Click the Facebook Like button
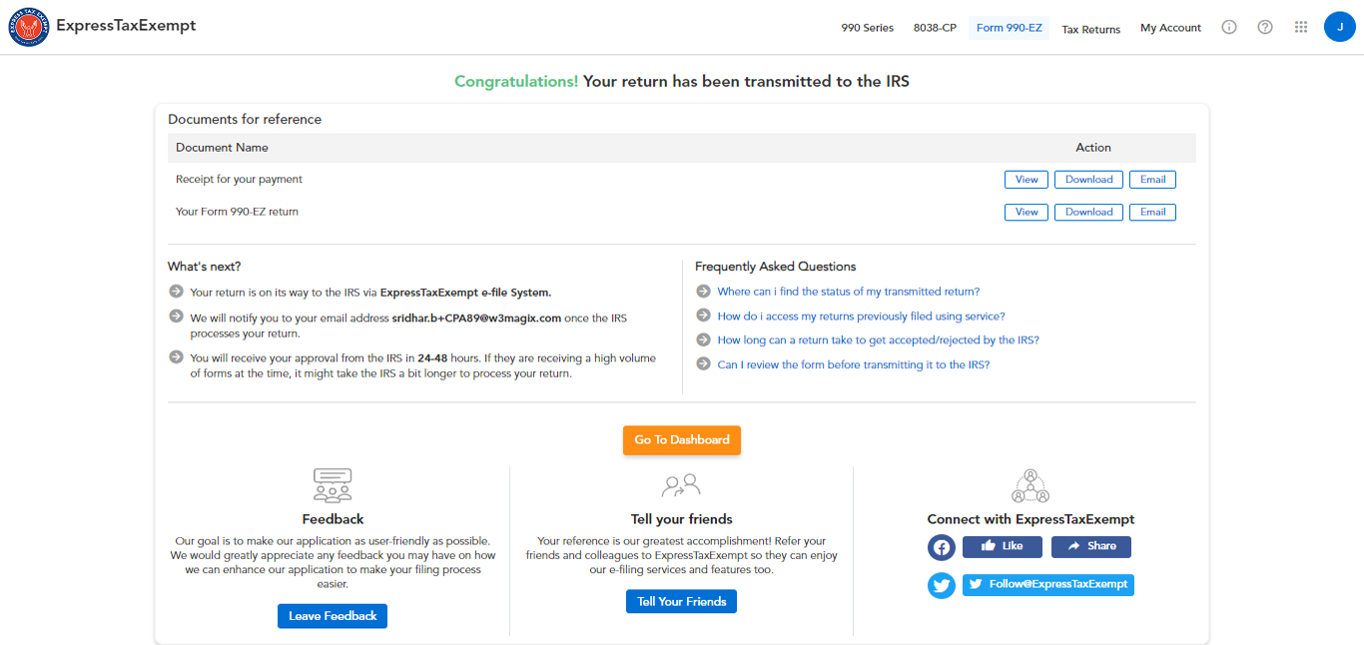 click(1002, 546)
